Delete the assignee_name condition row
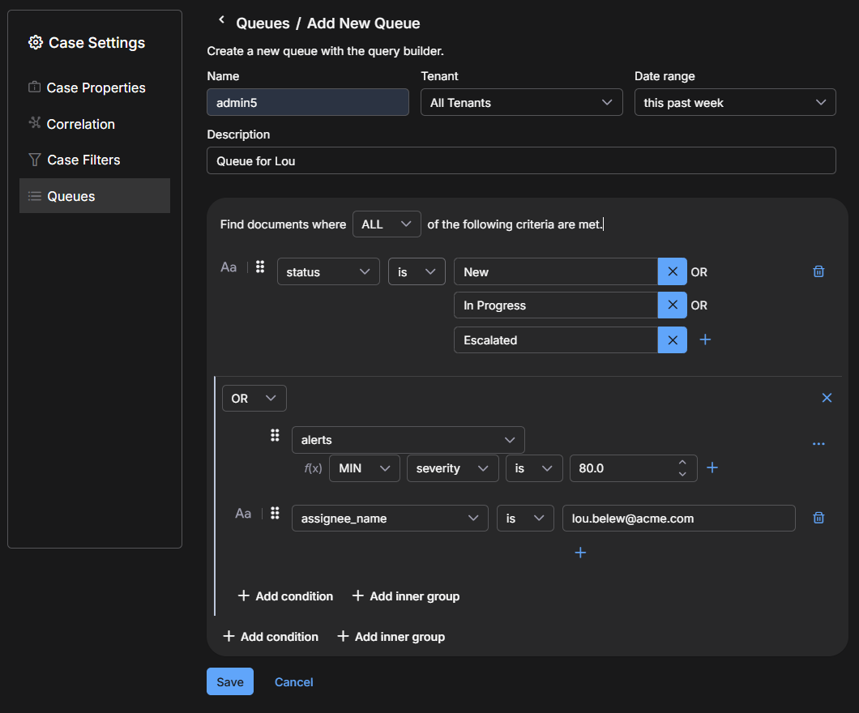Image resolution: width=859 pixels, height=713 pixels. [x=818, y=518]
